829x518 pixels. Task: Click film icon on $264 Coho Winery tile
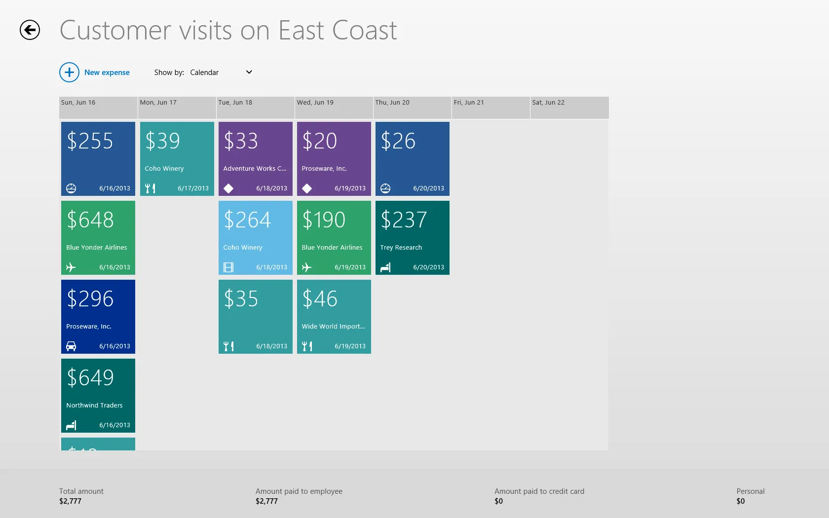pos(228,267)
